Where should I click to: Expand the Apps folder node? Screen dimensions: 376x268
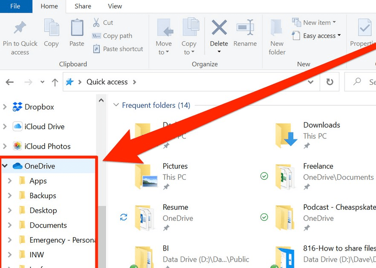tap(9, 181)
